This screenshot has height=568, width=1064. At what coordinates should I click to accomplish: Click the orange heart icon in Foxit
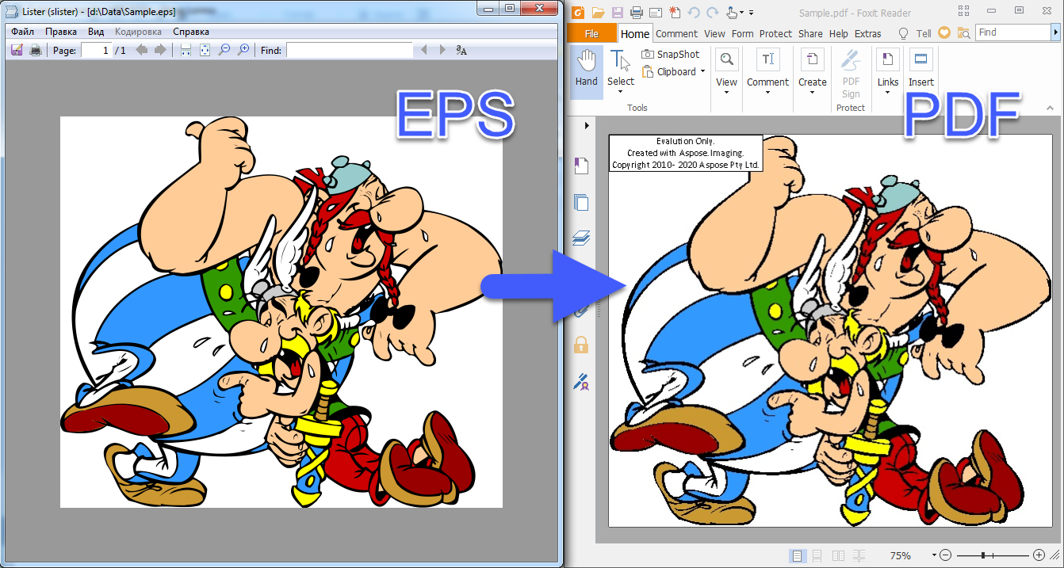click(x=943, y=32)
